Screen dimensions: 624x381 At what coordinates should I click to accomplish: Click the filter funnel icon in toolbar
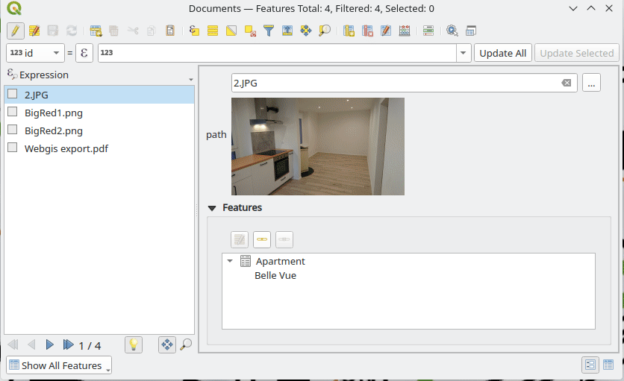pos(268,31)
